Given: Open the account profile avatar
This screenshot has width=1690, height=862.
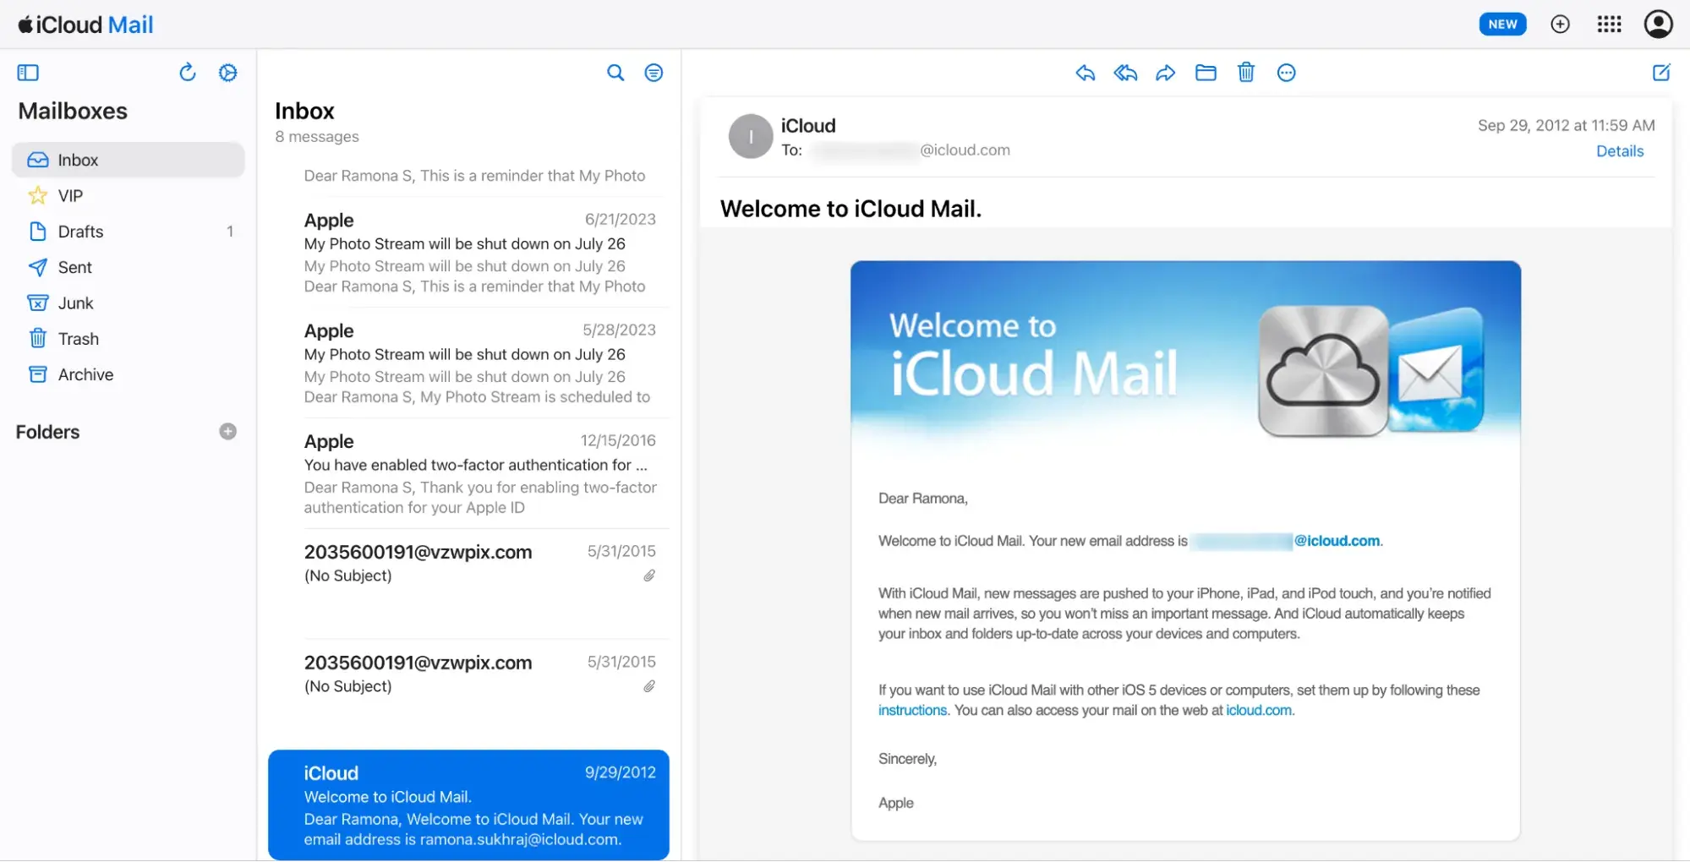Looking at the screenshot, I should 1659,25.
